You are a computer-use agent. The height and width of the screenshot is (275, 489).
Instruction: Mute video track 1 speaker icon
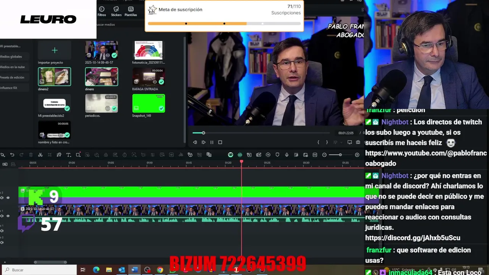(2, 216)
